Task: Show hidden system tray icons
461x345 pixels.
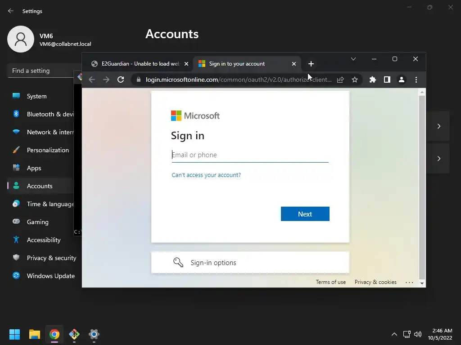Action: [394, 334]
